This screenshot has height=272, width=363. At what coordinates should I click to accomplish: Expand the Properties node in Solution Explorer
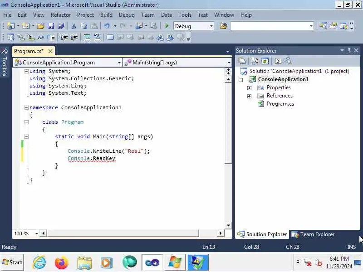click(x=249, y=88)
